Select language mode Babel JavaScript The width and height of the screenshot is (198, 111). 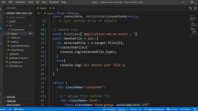click(154, 109)
